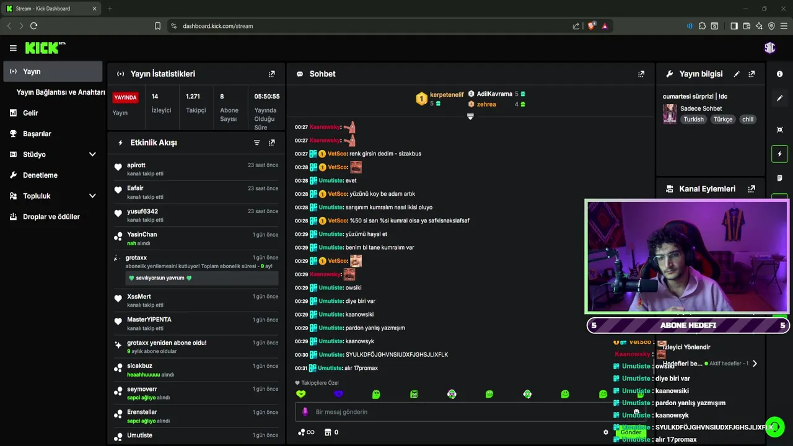Open the browser extensions puzzle icon
The width and height of the screenshot is (793, 446).
(x=702, y=26)
